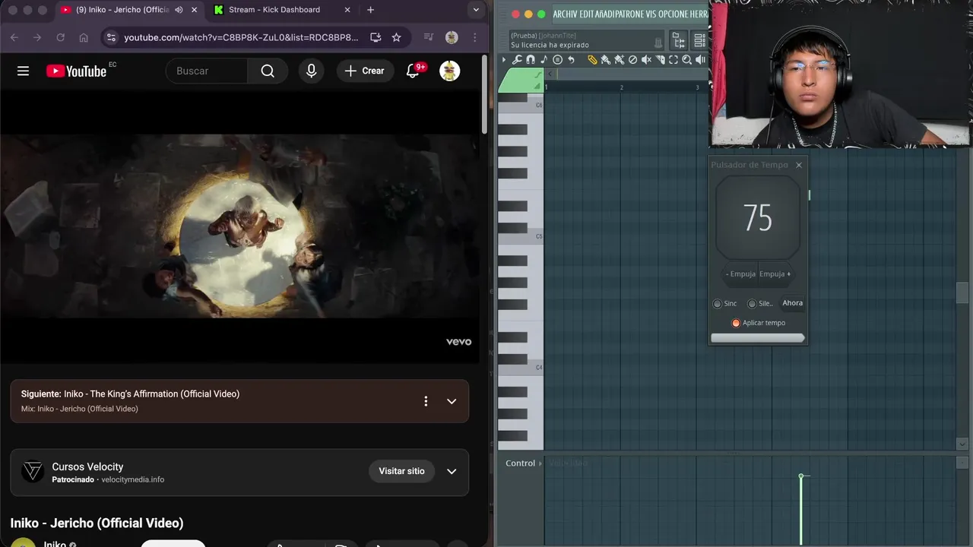Viewport: 973px width, 547px height.
Task: Open FL Studio OPCIONE menu
Action: (x=675, y=14)
